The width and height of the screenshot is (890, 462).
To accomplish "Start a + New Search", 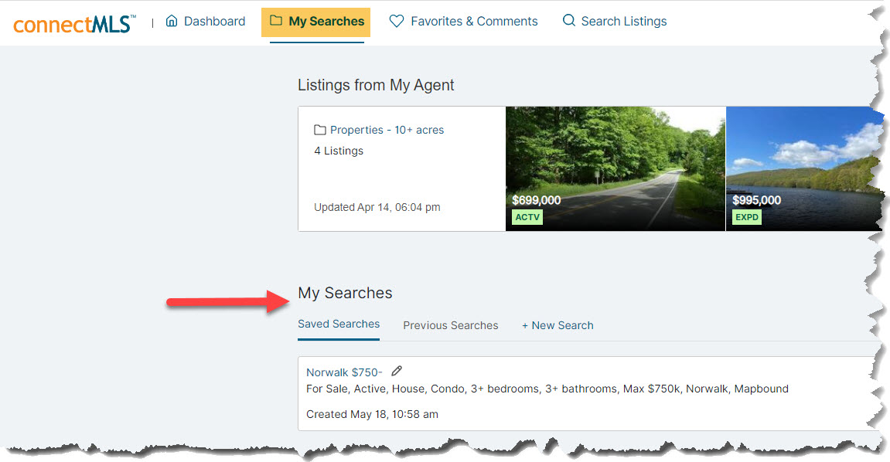I will coord(558,325).
